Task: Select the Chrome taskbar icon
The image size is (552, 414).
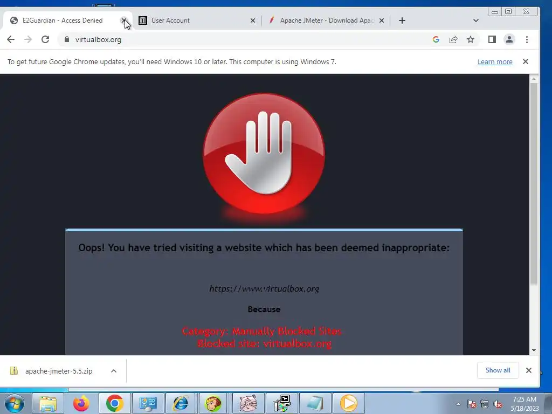Action: click(x=114, y=403)
